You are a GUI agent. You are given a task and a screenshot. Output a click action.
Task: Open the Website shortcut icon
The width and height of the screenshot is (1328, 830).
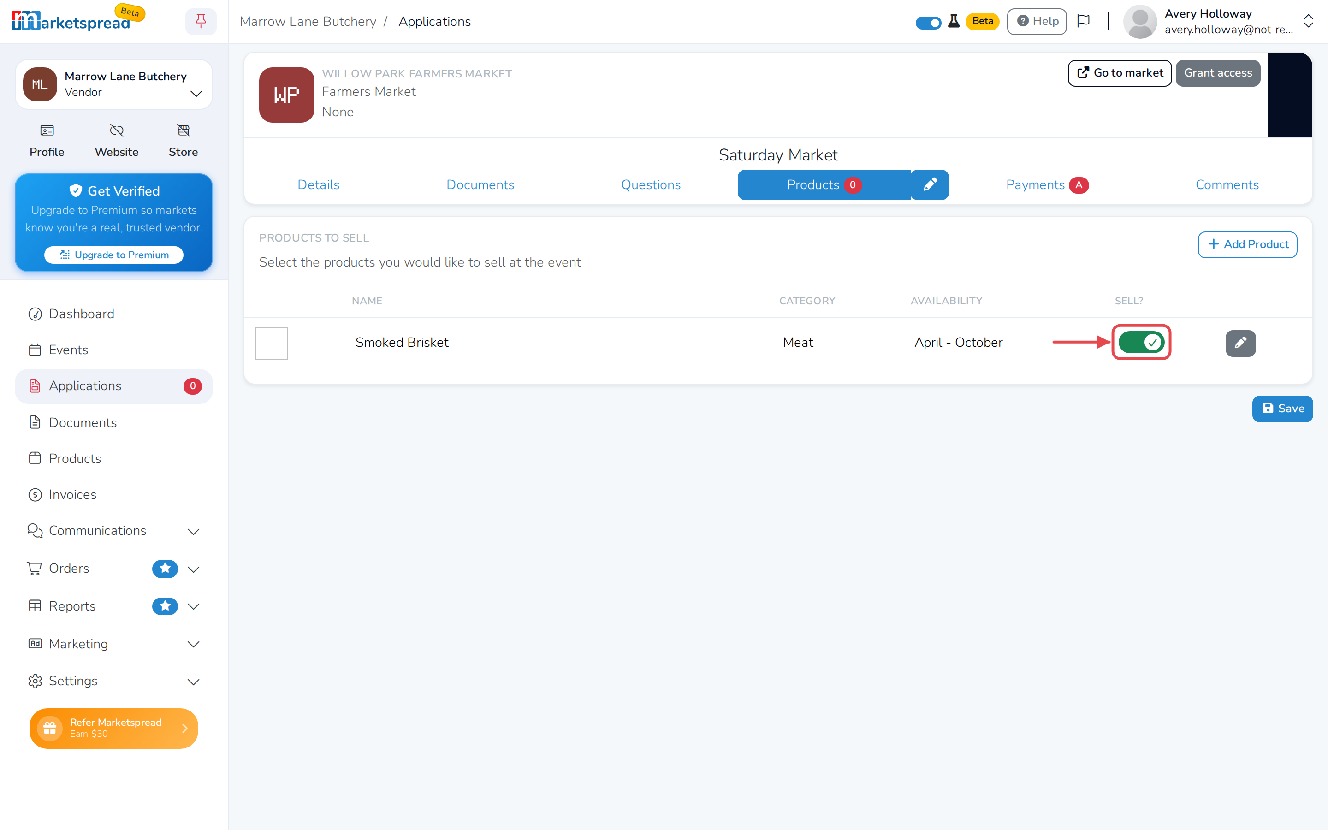click(116, 130)
